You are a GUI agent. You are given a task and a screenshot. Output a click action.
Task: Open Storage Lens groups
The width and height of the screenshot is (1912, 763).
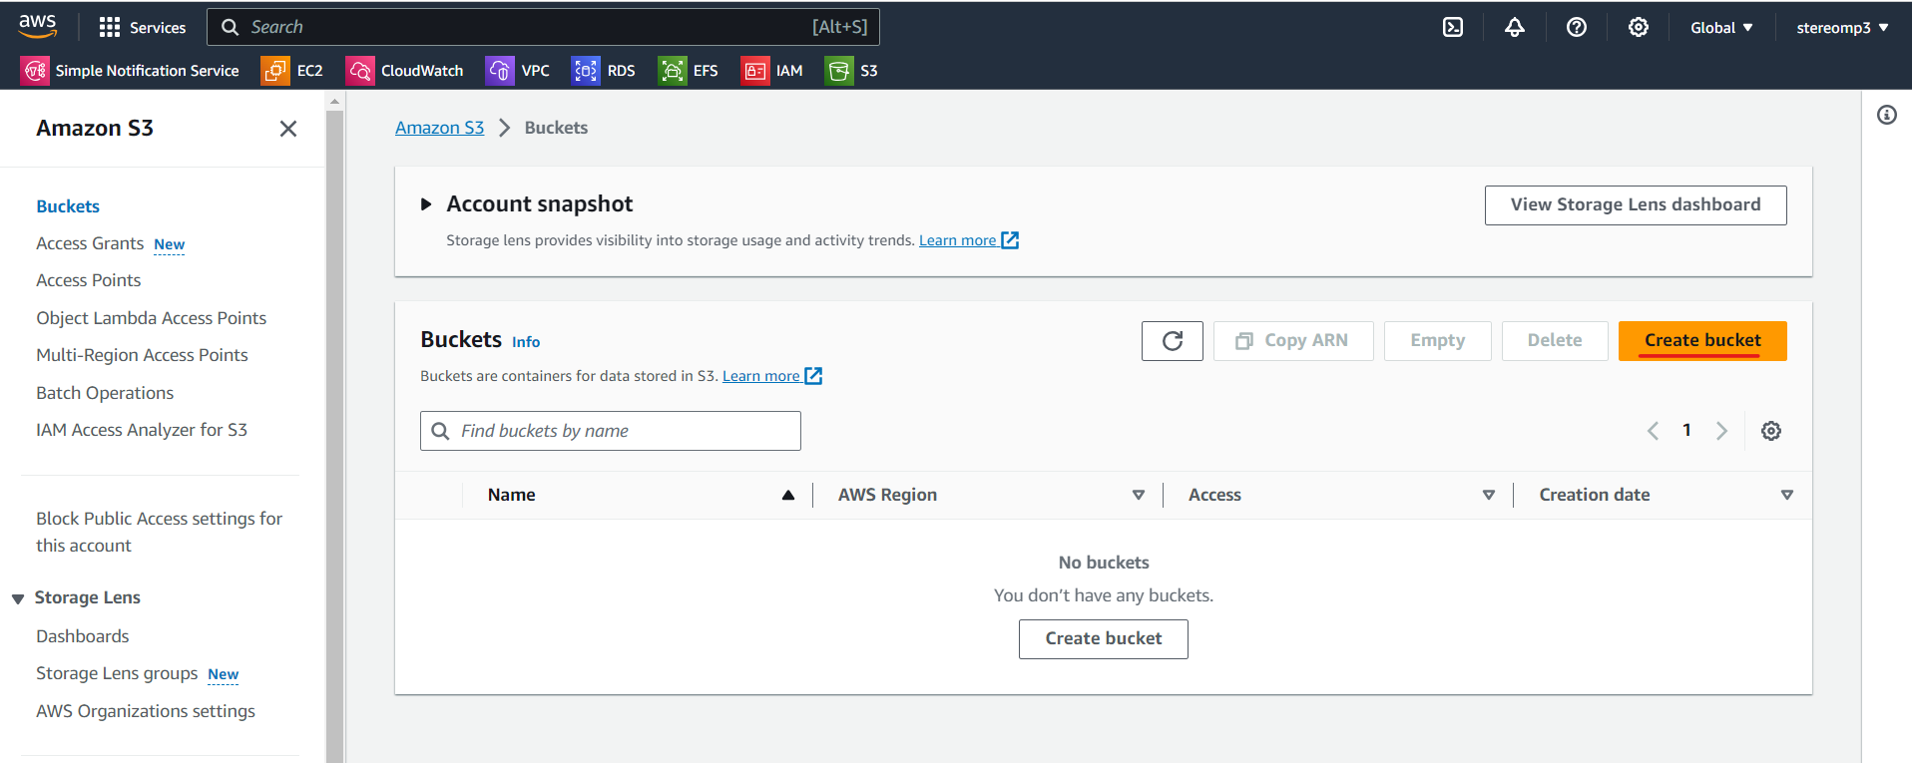[117, 673]
